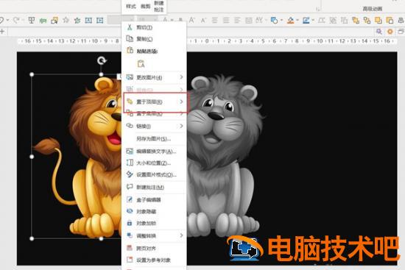This screenshot has width=405, height=270.
Task: Open the 链接 (Link) menu entry
Action: pyautogui.click(x=154, y=126)
